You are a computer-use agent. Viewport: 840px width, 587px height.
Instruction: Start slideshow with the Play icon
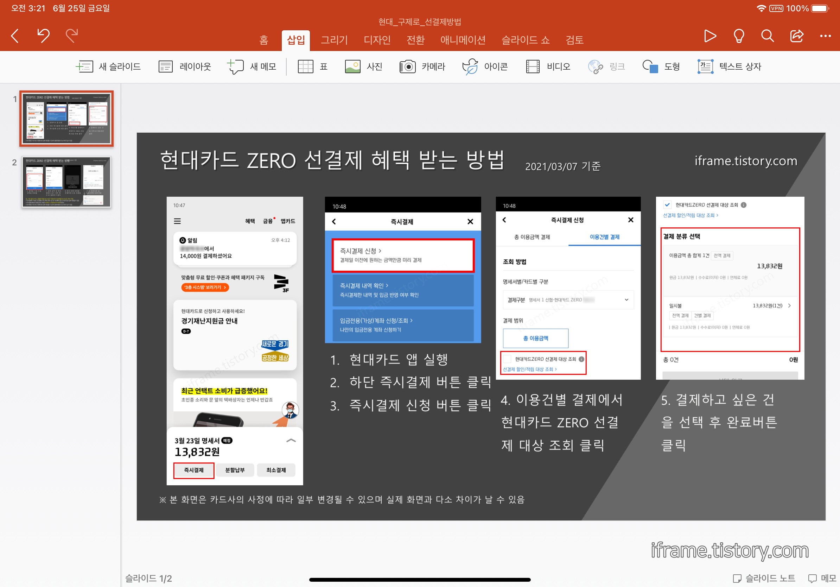[x=710, y=36]
